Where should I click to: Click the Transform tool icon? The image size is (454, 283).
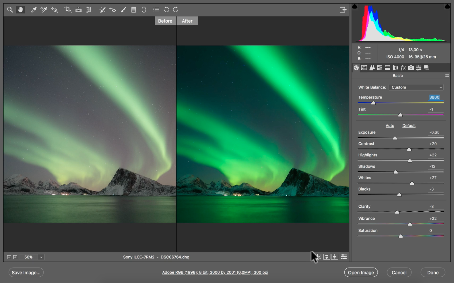coord(89,10)
